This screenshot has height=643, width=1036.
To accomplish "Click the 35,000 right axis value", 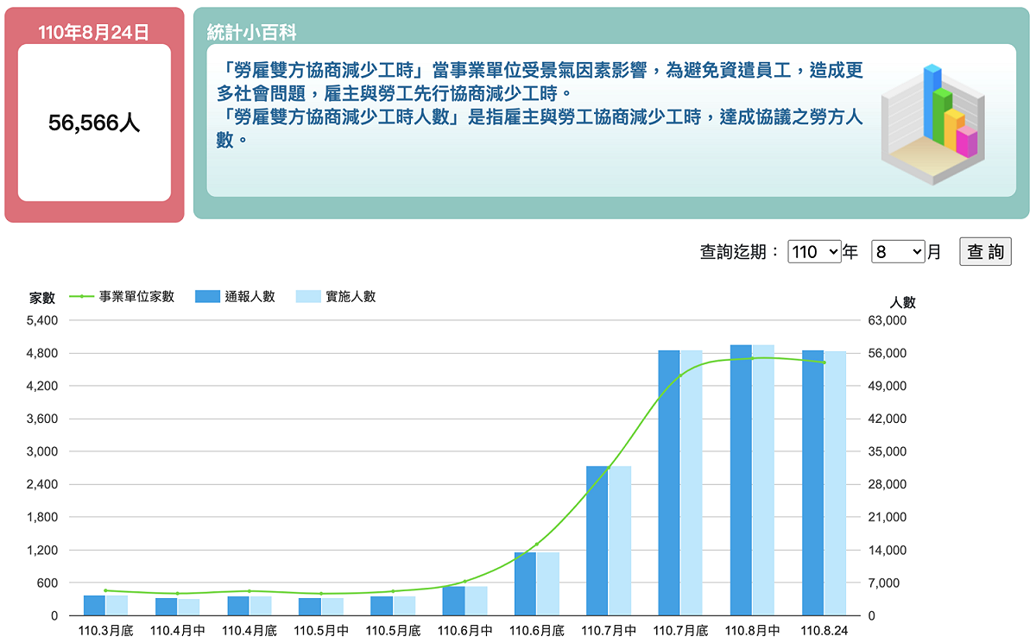I will pos(888,451).
